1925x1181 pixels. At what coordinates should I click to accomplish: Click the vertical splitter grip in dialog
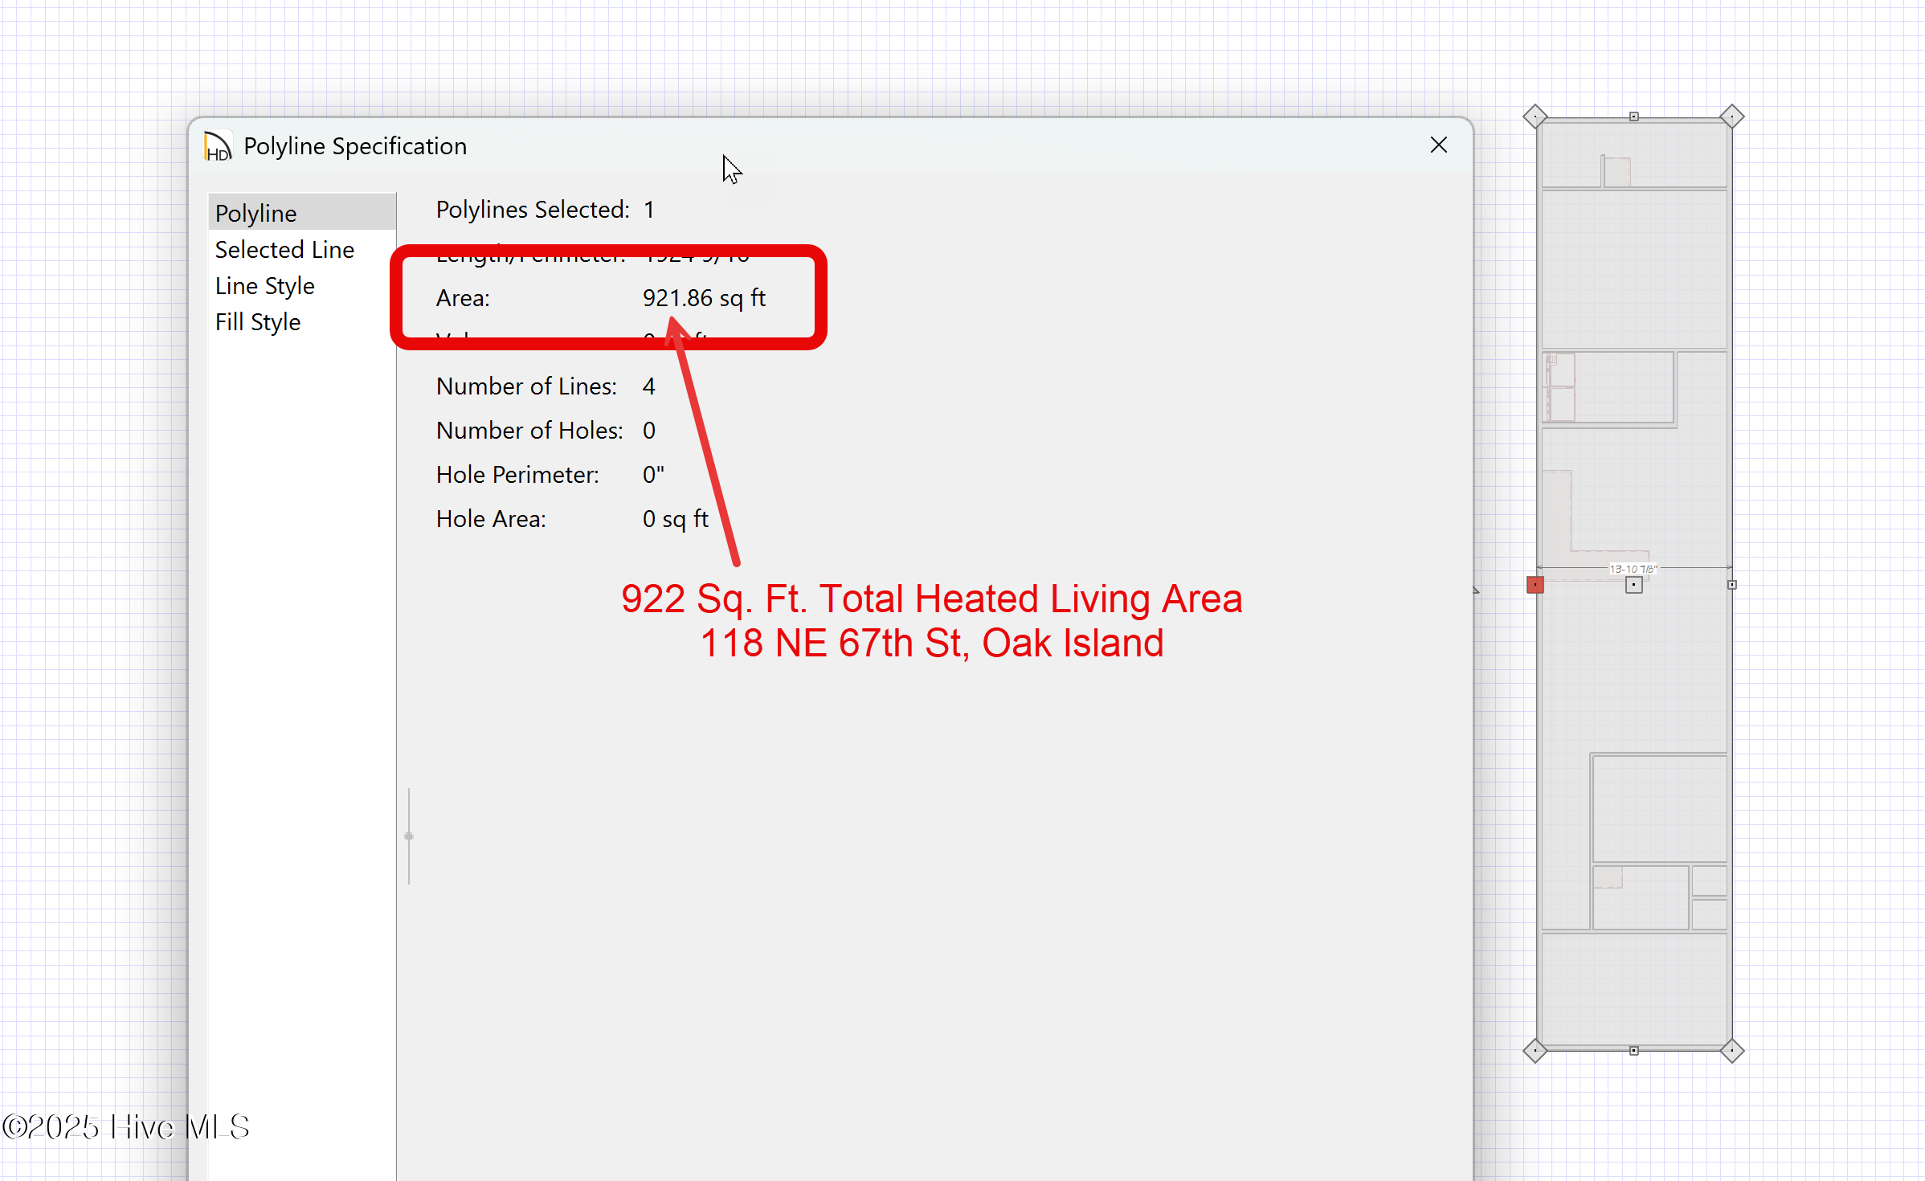409,836
